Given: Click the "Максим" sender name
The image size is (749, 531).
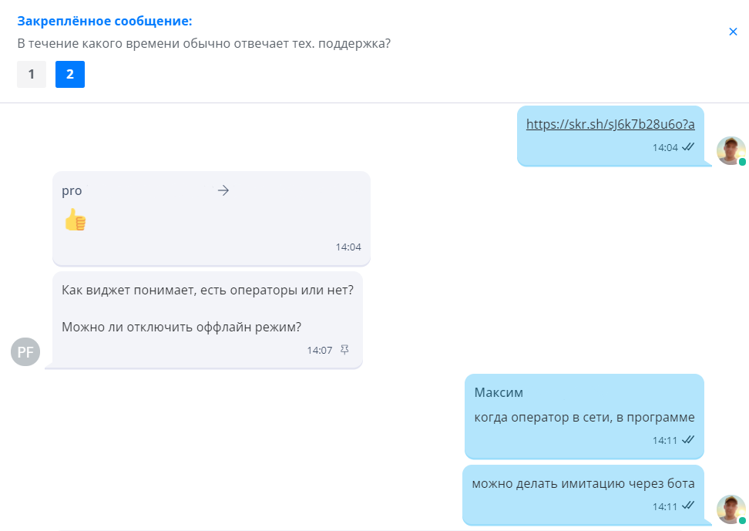Looking at the screenshot, I should click(x=499, y=393).
